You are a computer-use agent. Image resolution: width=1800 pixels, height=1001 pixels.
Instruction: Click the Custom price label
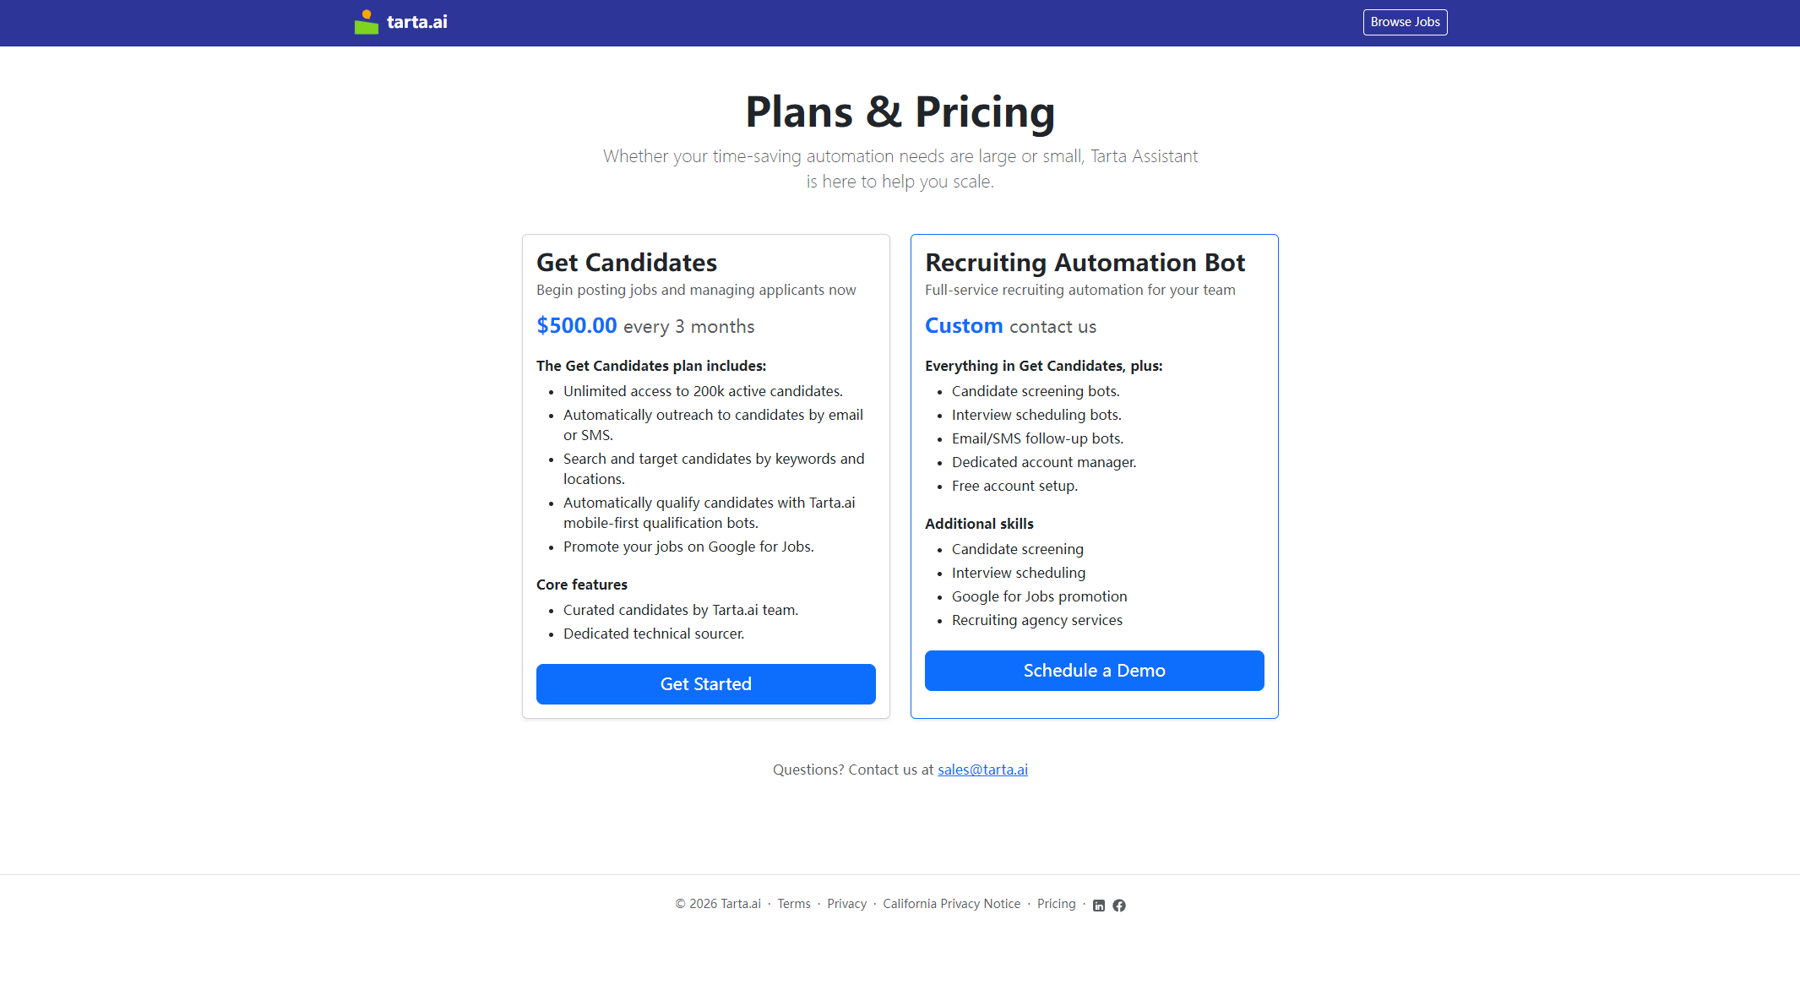(x=964, y=326)
